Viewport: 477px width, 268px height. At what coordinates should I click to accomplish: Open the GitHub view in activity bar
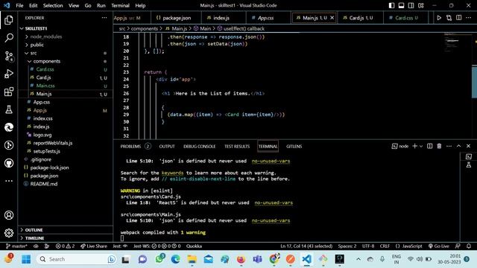pos(9,163)
